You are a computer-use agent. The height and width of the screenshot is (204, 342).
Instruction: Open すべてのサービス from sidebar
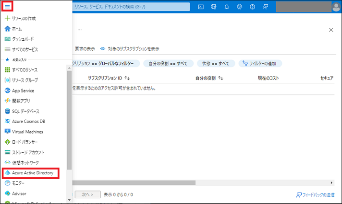(25, 50)
